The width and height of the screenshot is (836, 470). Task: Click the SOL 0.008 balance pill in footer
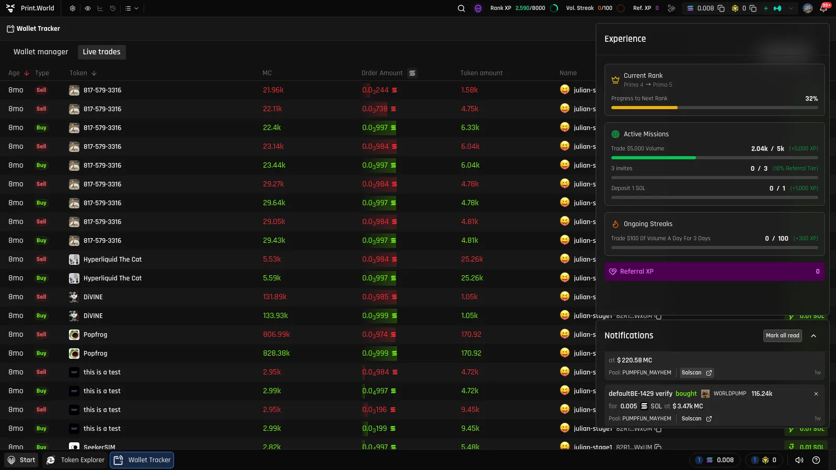(x=715, y=460)
